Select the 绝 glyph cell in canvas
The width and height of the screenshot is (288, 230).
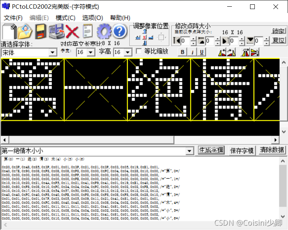[159, 90]
